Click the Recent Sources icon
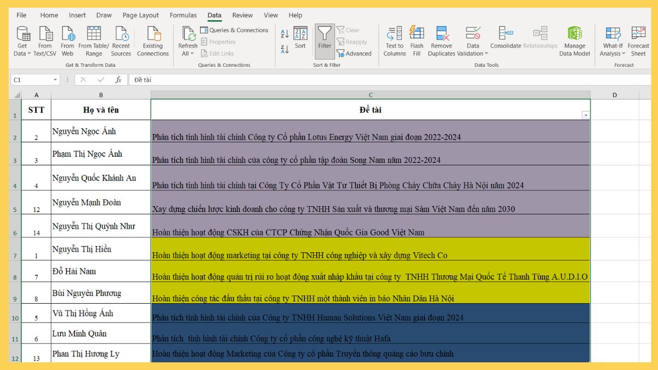The width and height of the screenshot is (658, 370). (121, 41)
